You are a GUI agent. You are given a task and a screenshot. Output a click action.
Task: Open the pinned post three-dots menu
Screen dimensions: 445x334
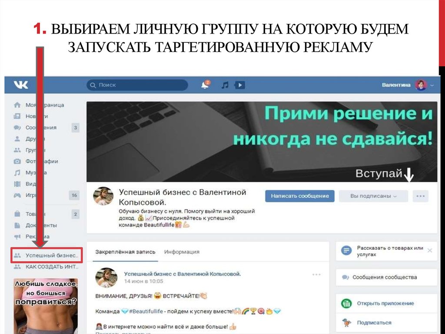click(316, 274)
